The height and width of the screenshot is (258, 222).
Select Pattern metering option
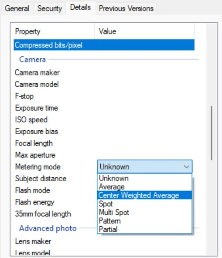click(145, 221)
